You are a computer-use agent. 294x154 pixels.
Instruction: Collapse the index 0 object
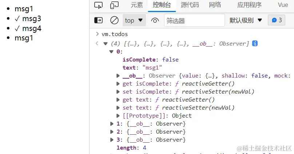click(111, 52)
